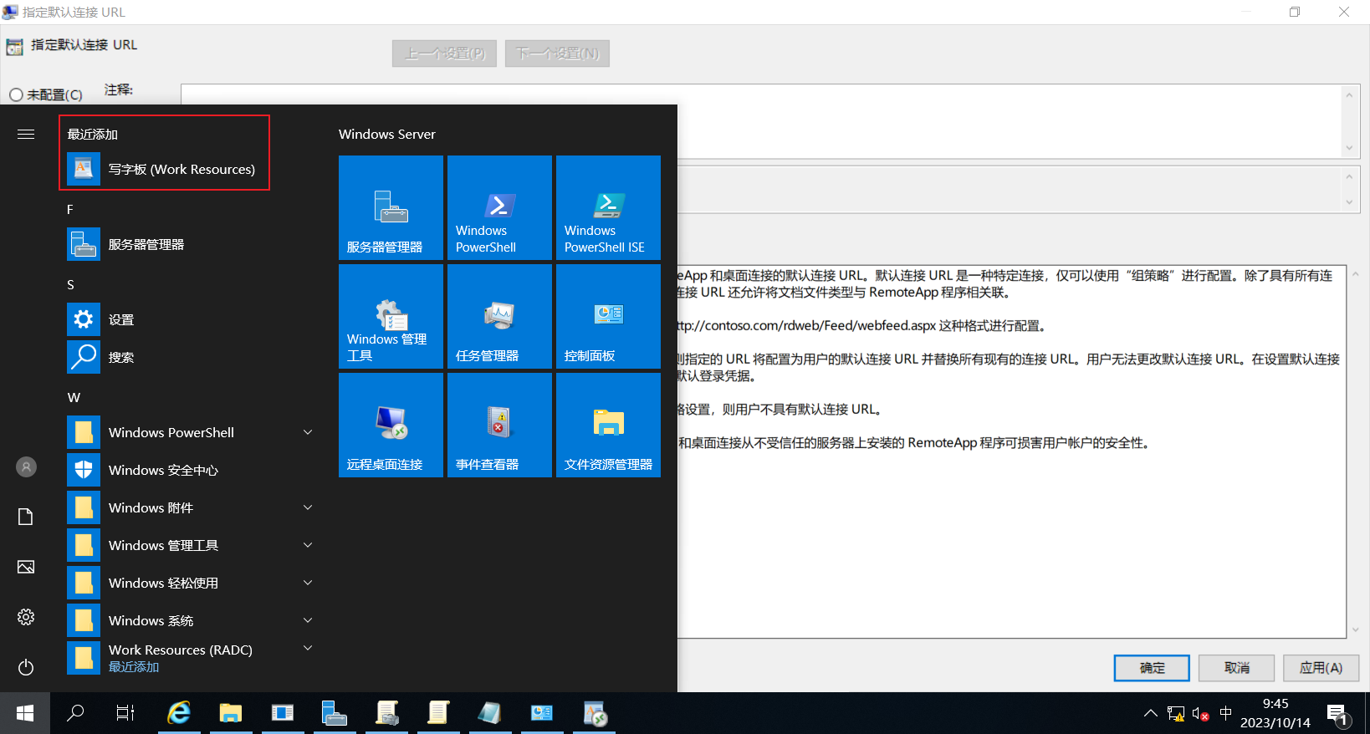Screen dimensions: 1370x734
Task: Open the 任务管理器 tile
Action: 499,316
